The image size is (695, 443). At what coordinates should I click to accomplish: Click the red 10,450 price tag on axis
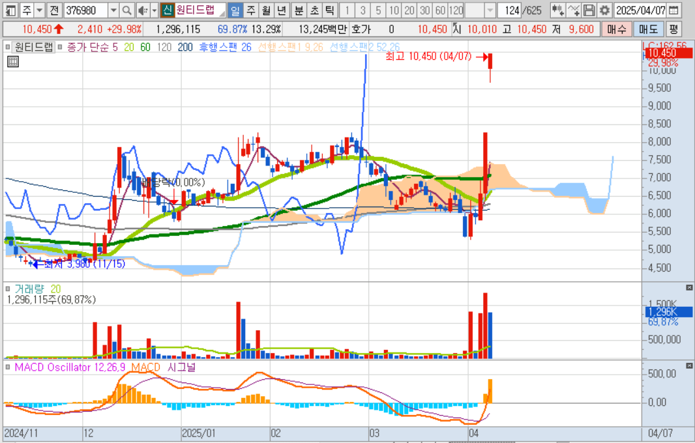[668, 53]
